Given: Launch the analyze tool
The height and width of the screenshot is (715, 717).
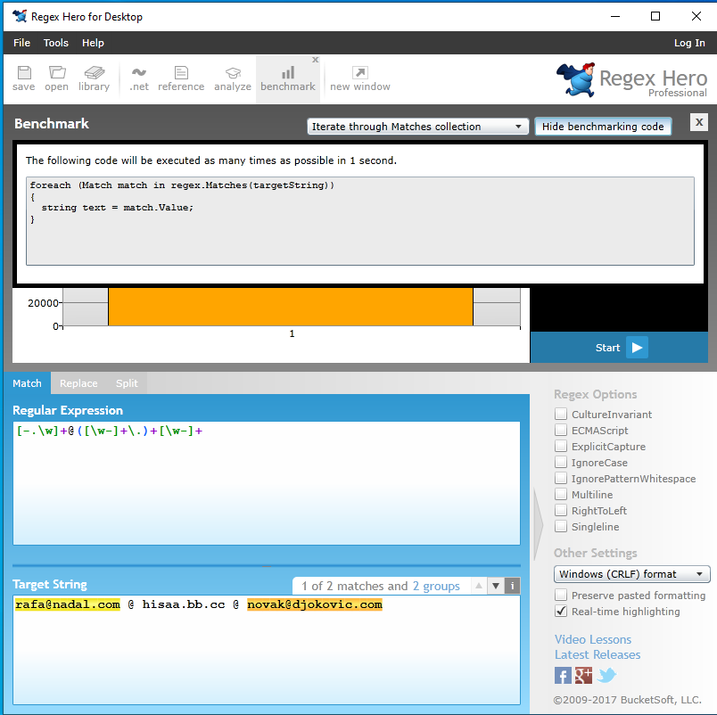Looking at the screenshot, I should point(233,78).
